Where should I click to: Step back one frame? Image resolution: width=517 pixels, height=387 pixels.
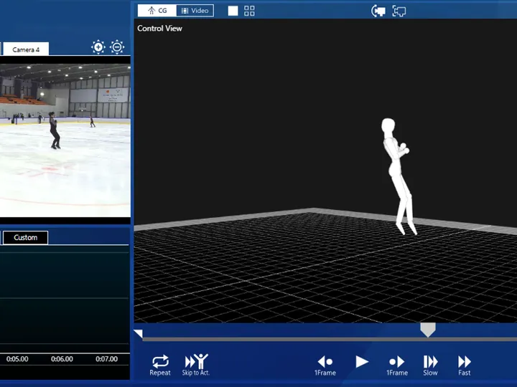tap(325, 363)
